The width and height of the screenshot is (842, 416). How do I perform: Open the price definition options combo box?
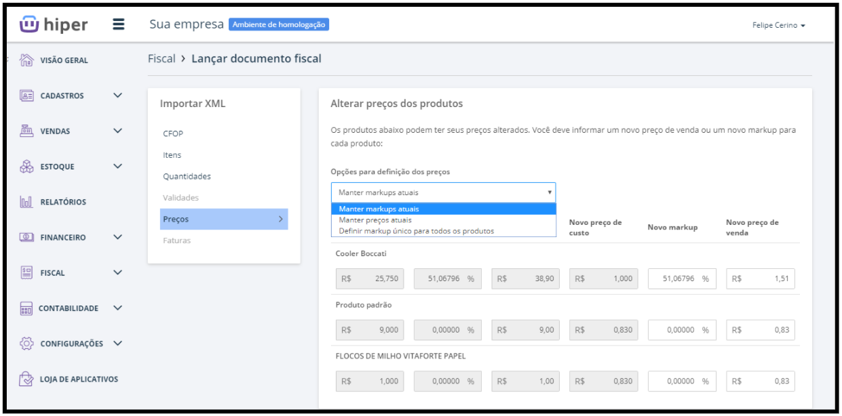[443, 192]
